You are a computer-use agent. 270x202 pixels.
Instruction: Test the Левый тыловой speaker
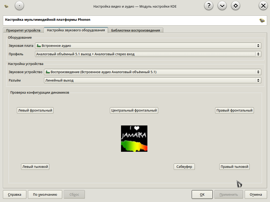pyautogui.click(x=35, y=167)
